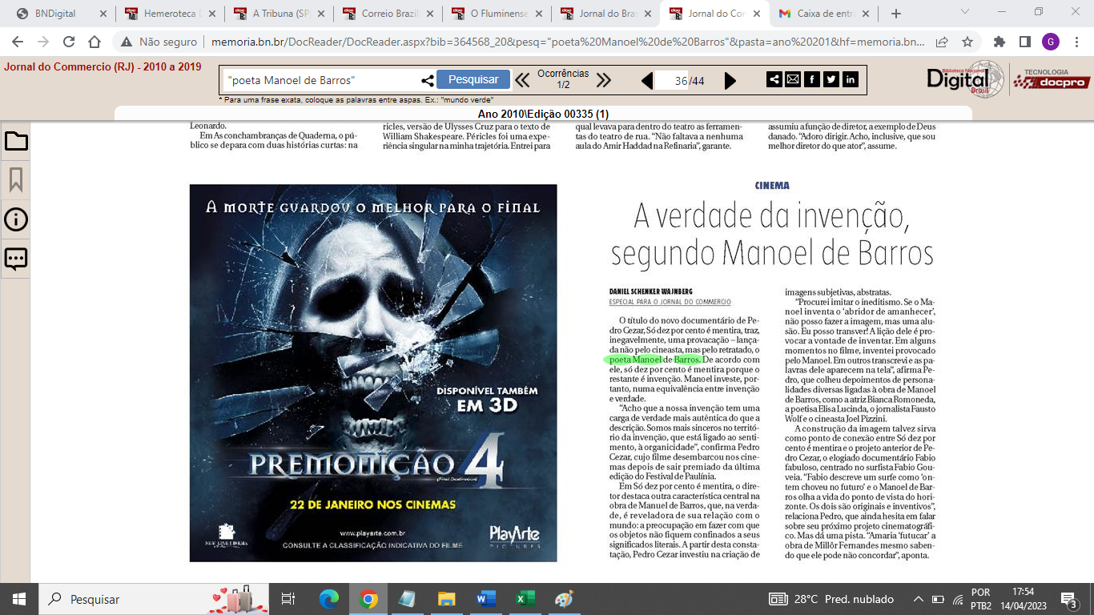Click Jornal do Commercio (RJ) 2010 a 2019 title

pyautogui.click(x=103, y=67)
